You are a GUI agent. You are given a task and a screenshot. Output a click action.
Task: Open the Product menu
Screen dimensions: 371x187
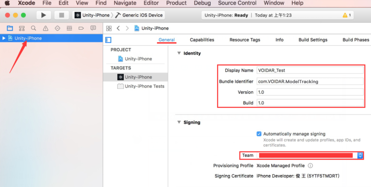[177, 3]
